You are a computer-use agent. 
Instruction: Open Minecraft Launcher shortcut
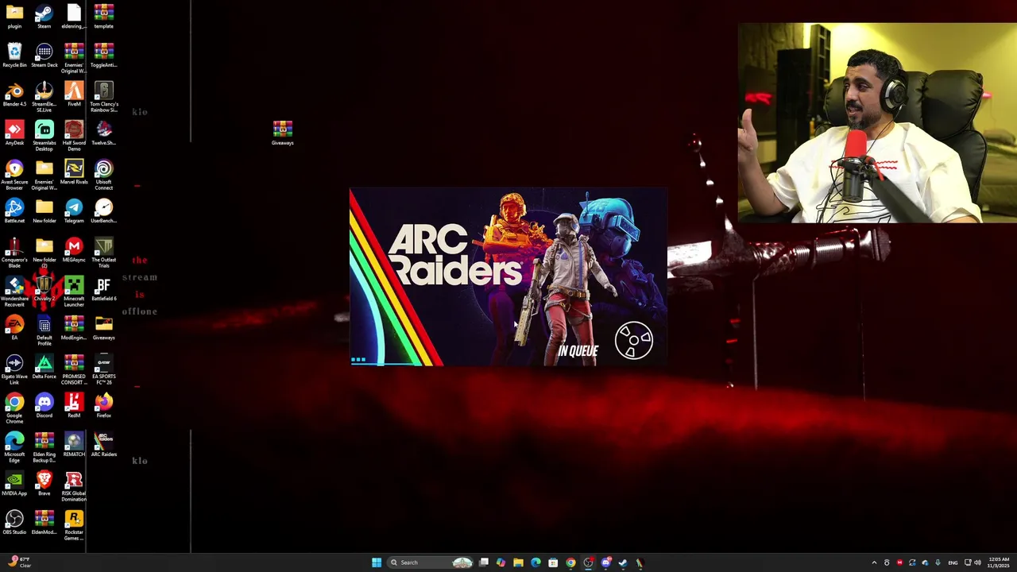(74, 292)
